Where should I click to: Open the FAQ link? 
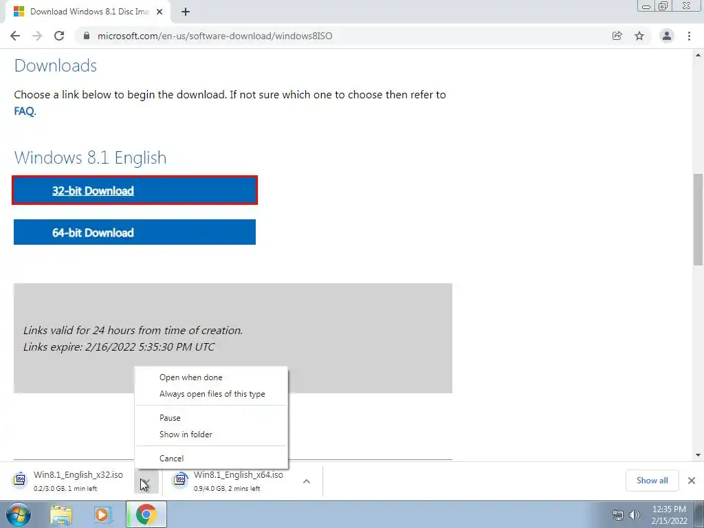tap(24, 111)
